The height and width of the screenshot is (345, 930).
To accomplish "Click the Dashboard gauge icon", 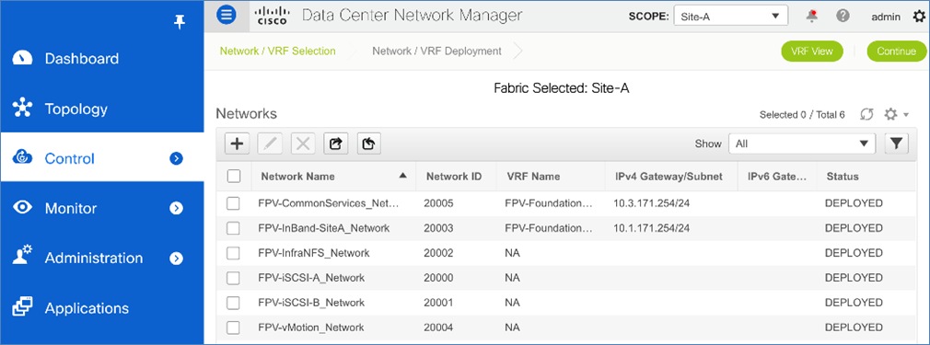I will point(22,58).
